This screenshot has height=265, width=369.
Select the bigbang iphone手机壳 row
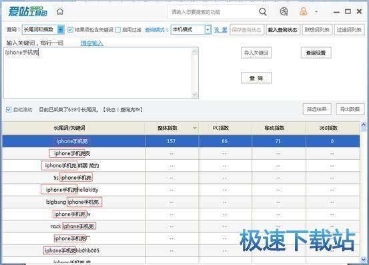(181, 202)
